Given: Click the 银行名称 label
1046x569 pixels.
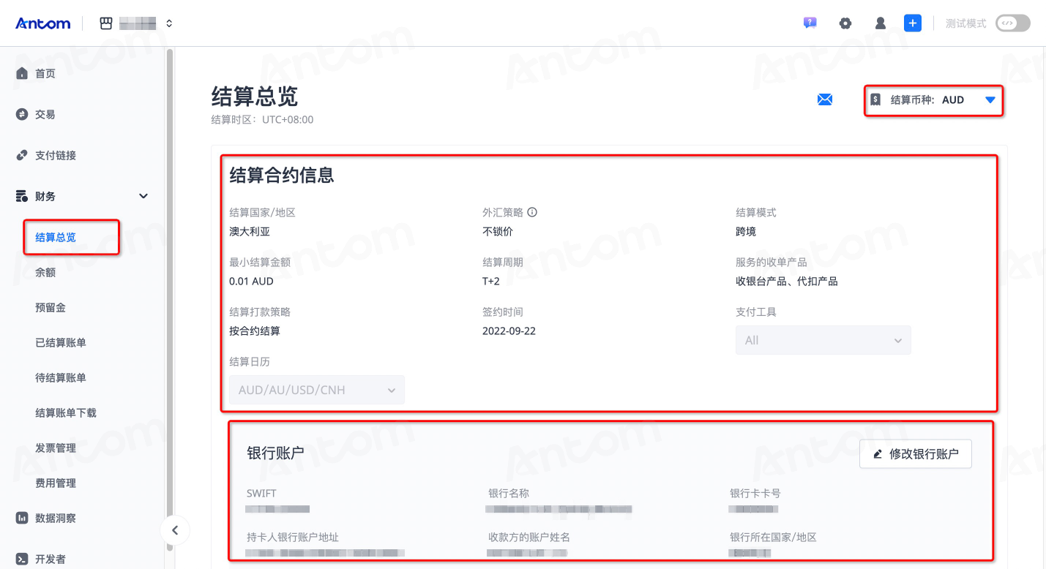Looking at the screenshot, I should point(509,493).
